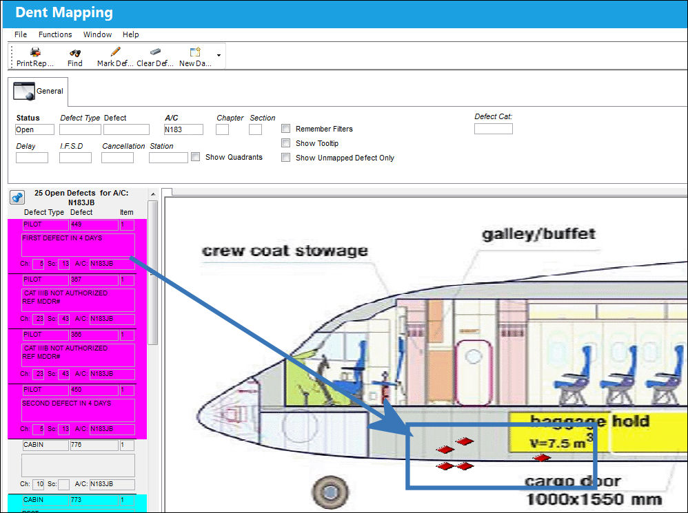Click the defect list scrollbar thumb
688x513 pixels.
pyautogui.click(x=152, y=273)
